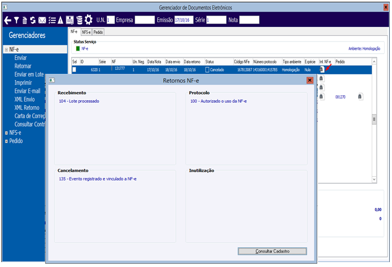Expand the NFS-e tree node
The width and height of the screenshot is (392, 267).
7,133
